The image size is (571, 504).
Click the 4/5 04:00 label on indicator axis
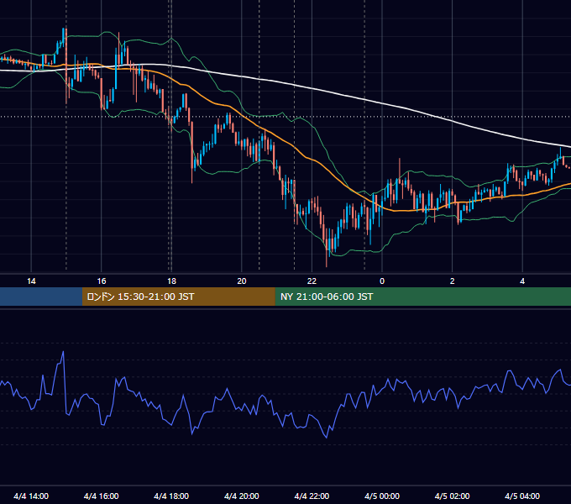click(x=522, y=496)
